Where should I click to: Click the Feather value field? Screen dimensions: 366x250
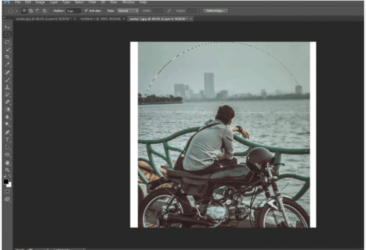coord(74,11)
